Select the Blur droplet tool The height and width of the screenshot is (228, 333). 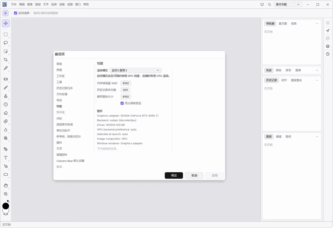pyautogui.click(x=6, y=130)
